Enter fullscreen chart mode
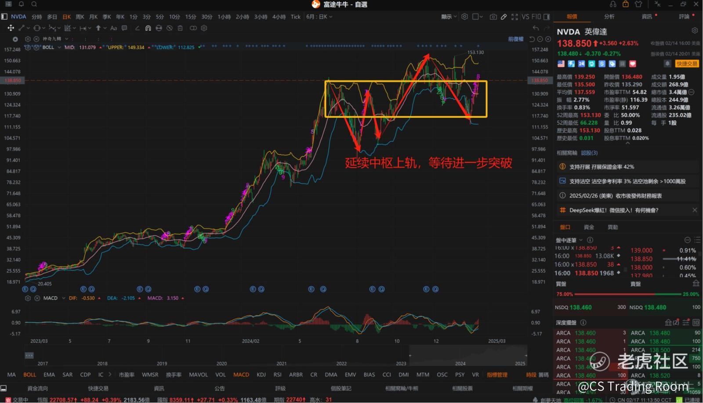Image resolution: width=703 pixels, height=403 pixels. point(515,17)
